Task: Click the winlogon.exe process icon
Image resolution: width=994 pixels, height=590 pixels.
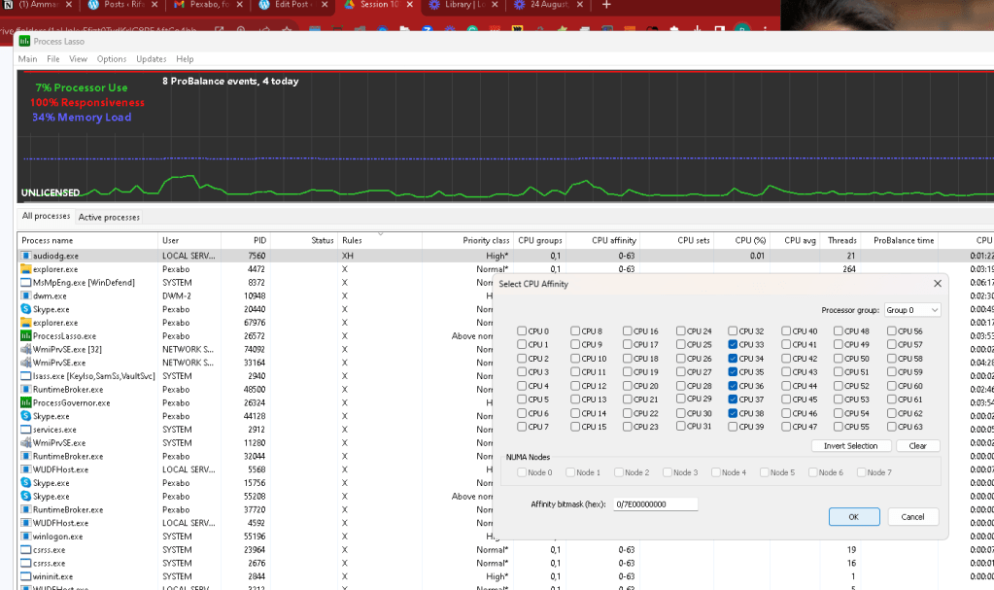Action: coord(26,537)
